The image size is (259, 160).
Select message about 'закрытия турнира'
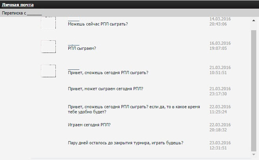(125, 143)
